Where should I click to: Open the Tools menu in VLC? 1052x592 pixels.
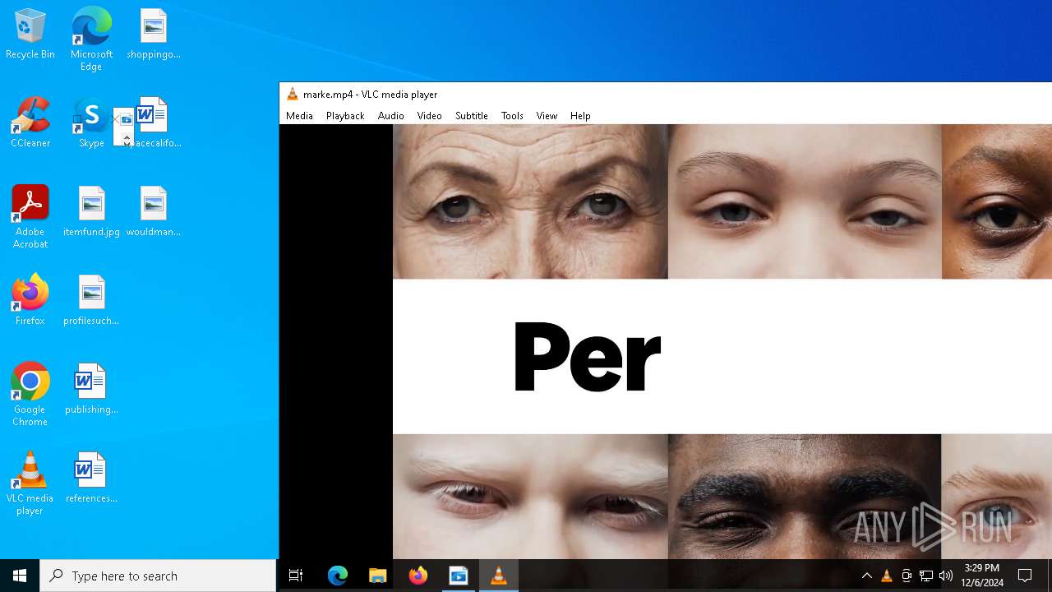[x=512, y=116]
